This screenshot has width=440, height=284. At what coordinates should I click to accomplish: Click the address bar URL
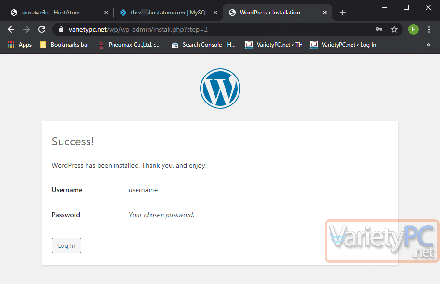point(138,29)
